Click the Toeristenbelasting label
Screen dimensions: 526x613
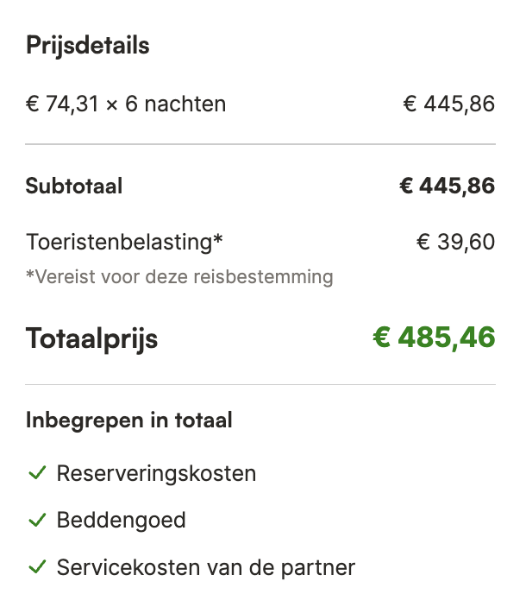click(124, 242)
